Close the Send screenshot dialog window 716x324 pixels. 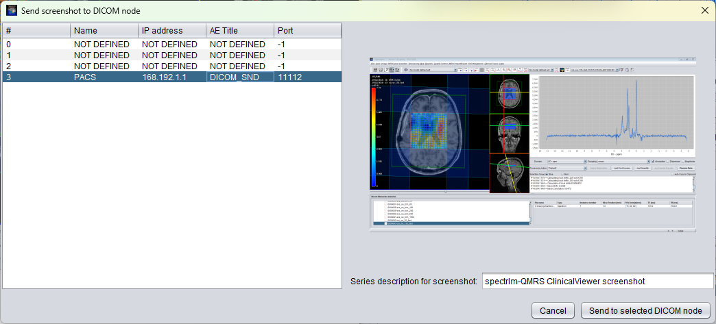tap(704, 10)
